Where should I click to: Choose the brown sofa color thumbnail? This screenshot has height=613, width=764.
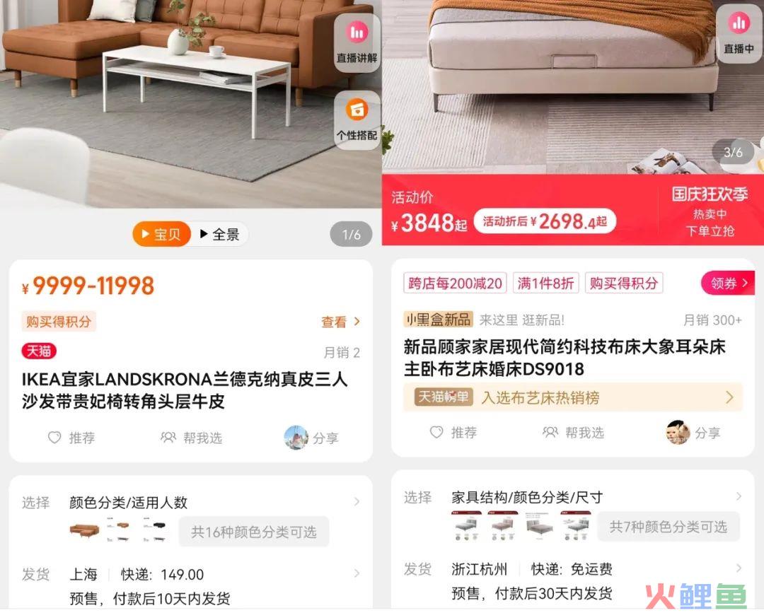tap(85, 530)
